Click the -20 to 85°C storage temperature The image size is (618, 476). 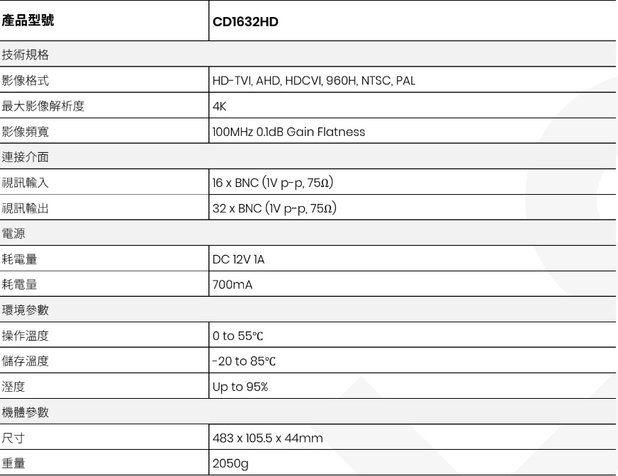(x=244, y=361)
